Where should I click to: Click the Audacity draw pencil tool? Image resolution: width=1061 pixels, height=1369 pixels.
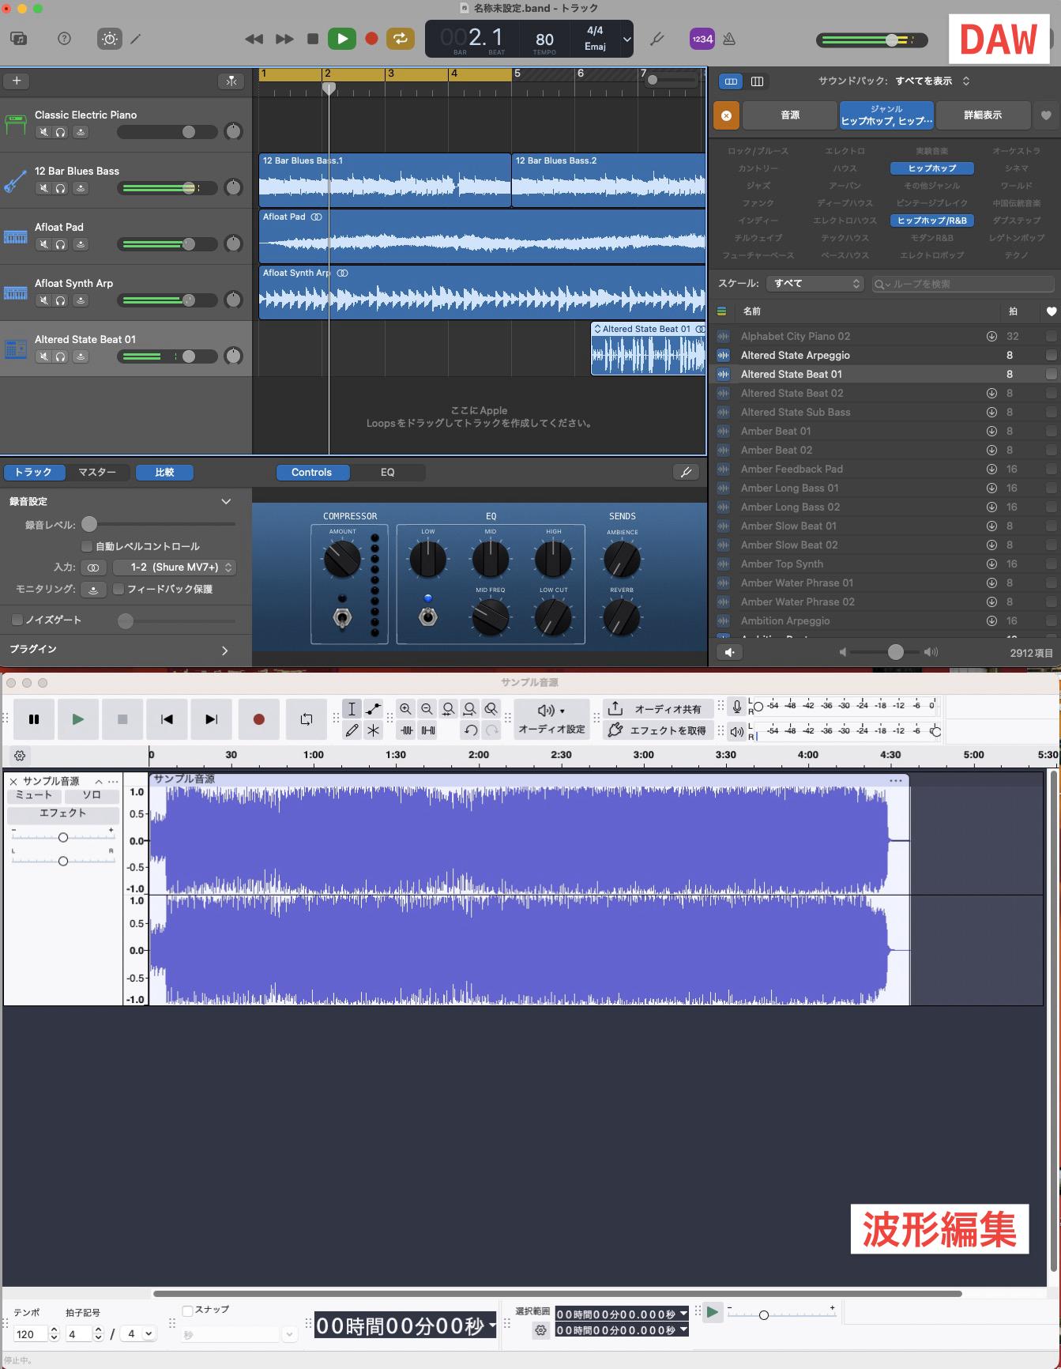coord(352,730)
